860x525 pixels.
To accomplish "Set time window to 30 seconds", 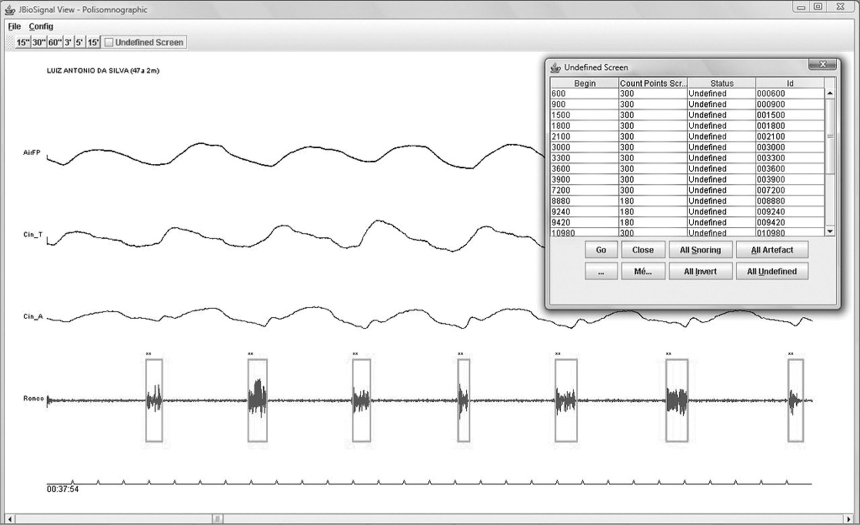I will pyautogui.click(x=39, y=42).
